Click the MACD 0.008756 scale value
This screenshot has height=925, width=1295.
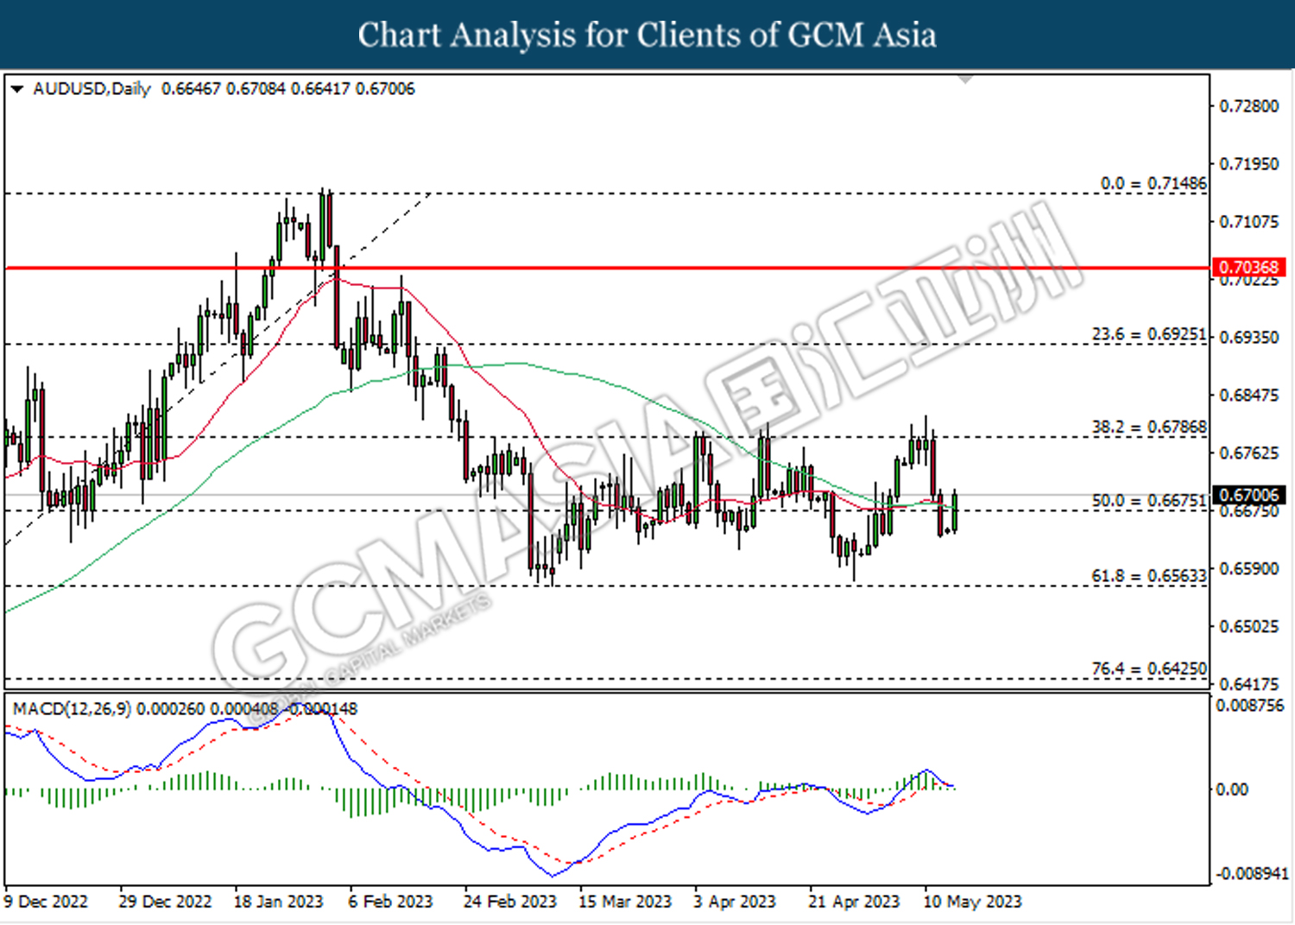pos(1250,706)
